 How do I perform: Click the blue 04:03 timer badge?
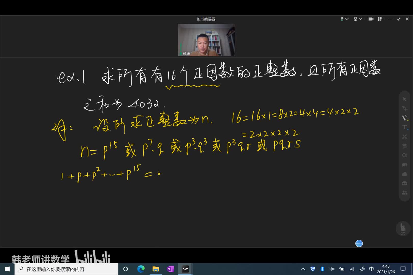[x=359, y=243]
